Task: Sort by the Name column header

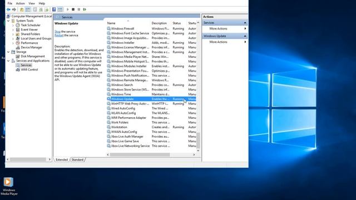Action: [128, 23]
